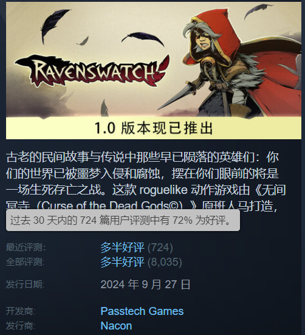Screen dimensions: 305x335
Task: Click the "全部评测:" label
Action: pyautogui.click(x=26, y=262)
